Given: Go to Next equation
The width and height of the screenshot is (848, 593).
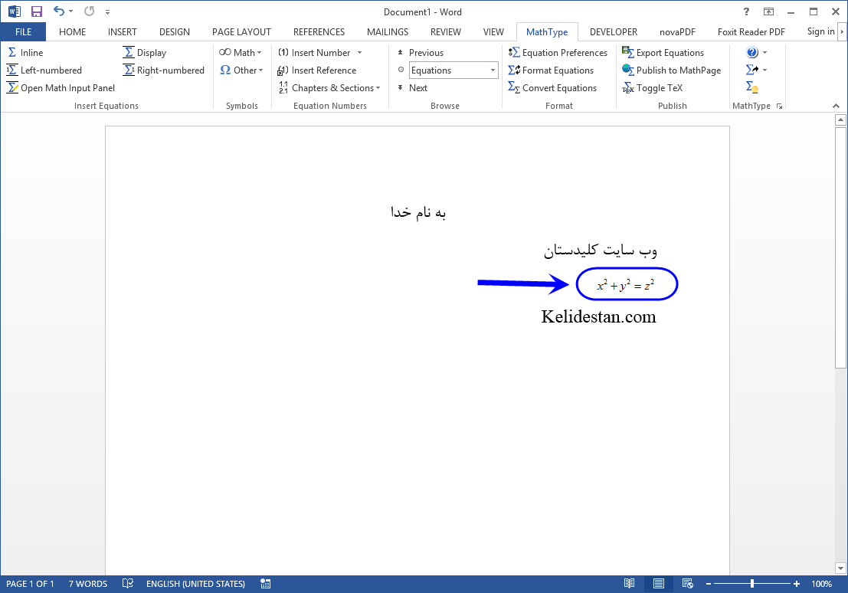Looking at the screenshot, I should coord(412,87).
